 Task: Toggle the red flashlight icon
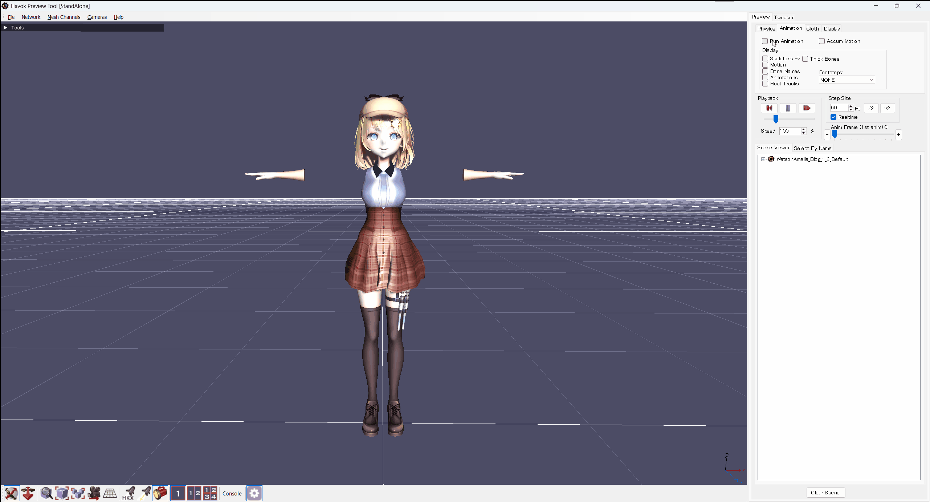coord(160,493)
